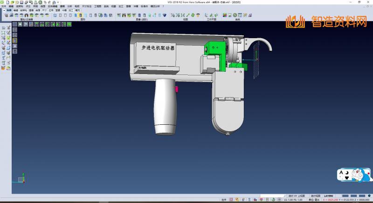Select the highlighted shading mode icon in 图形 group
Image resolution: width=373 pixels, height=203 pixels.
80,15
